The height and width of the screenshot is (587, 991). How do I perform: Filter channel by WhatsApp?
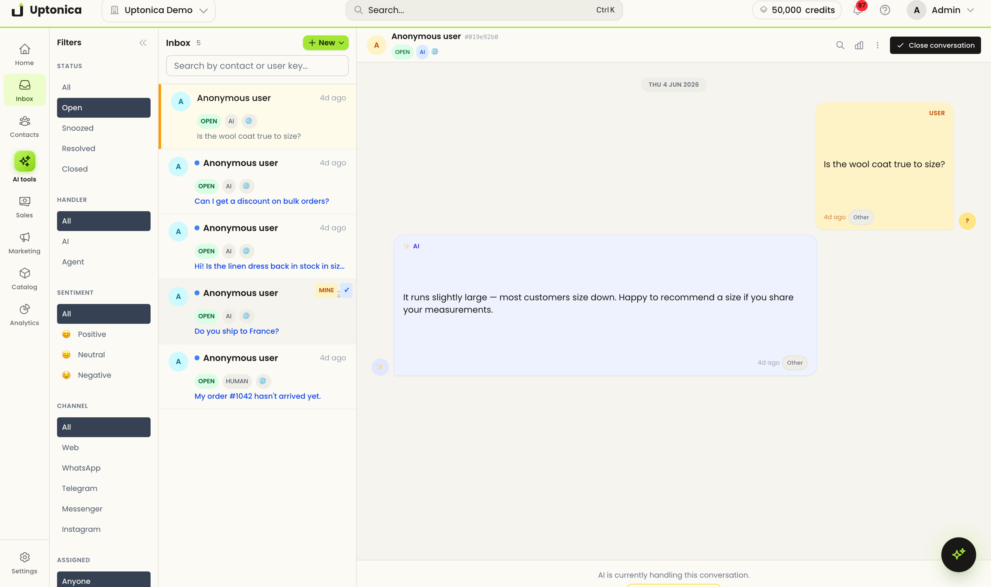104,468
